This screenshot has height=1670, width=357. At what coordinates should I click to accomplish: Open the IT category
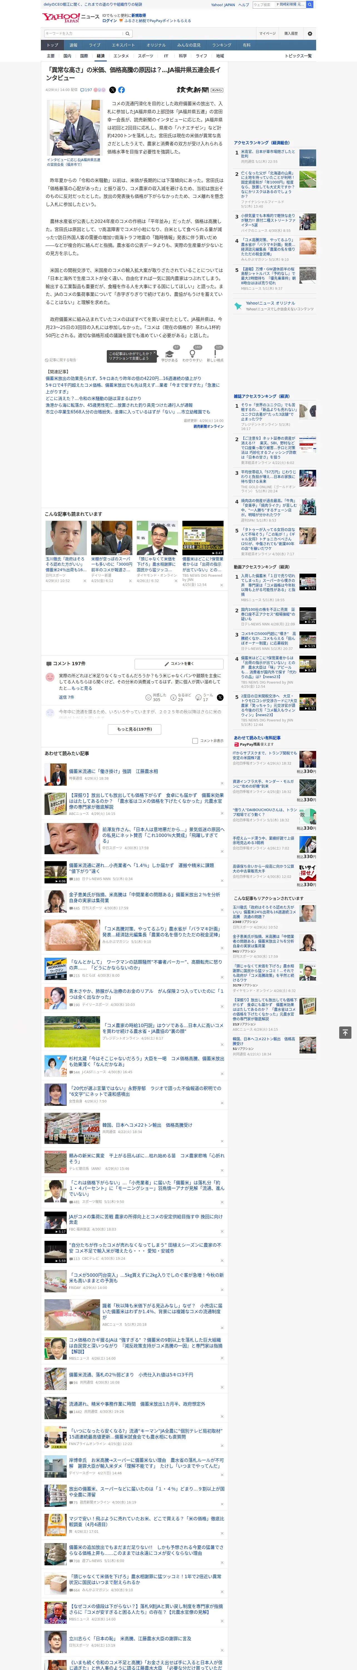point(166,56)
